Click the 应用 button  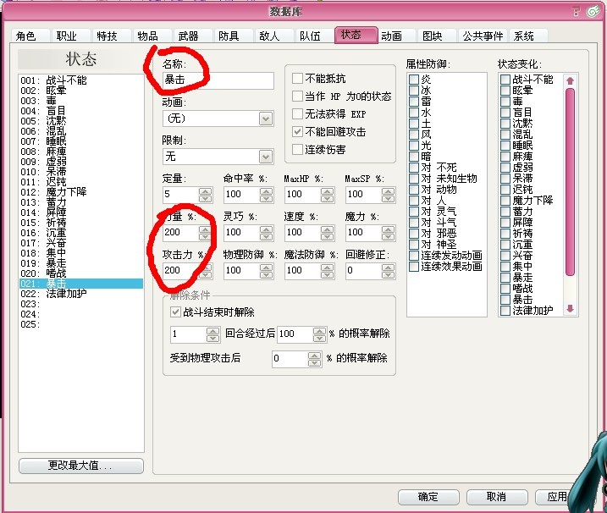coord(557,497)
